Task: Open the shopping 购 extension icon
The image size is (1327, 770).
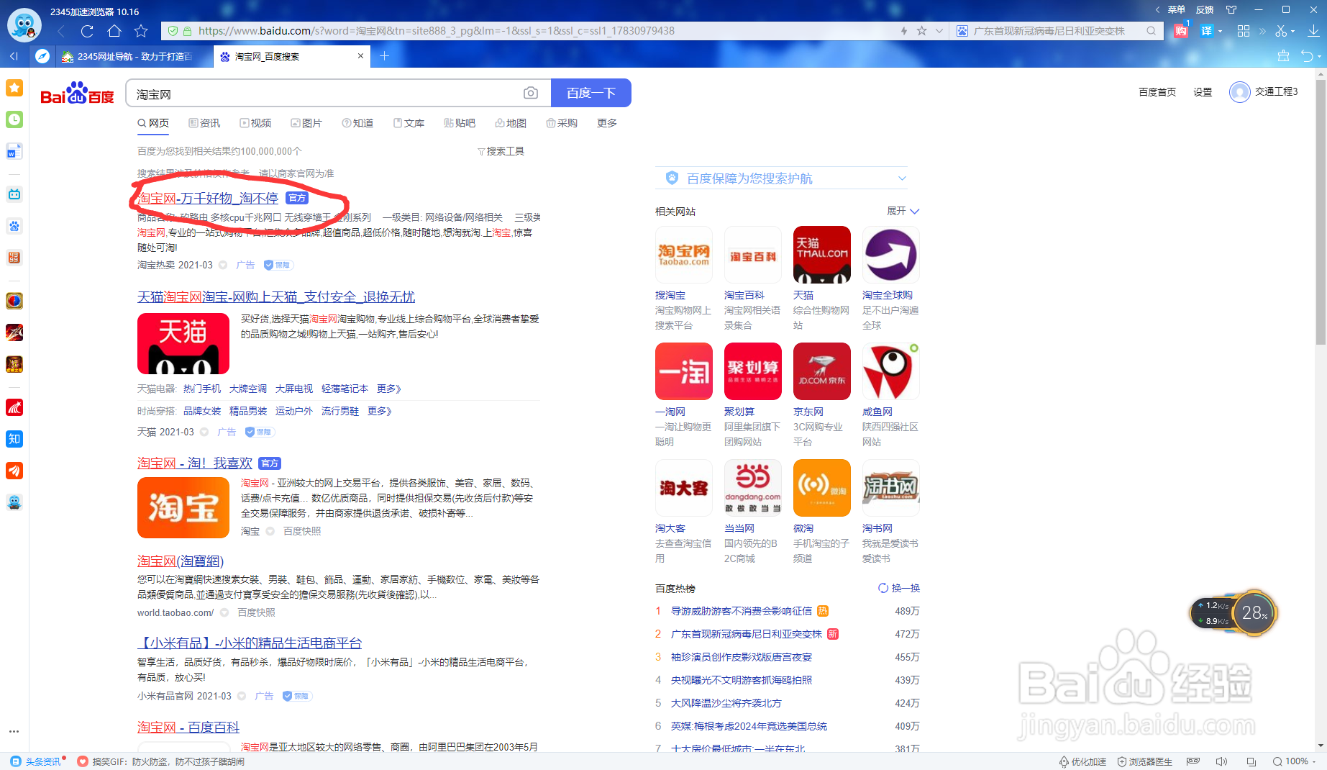Action: pyautogui.click(x=1180, y=31)
